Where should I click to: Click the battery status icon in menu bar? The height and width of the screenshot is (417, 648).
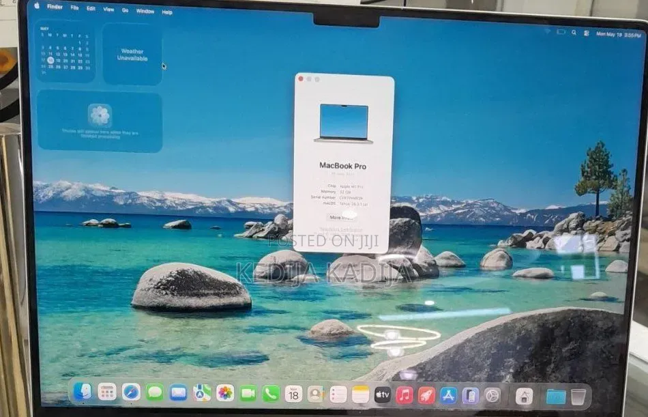(561, 31)
